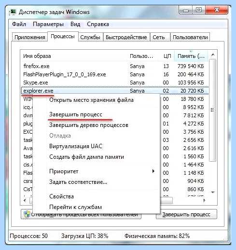The width and height of the screenshot is (236, 250).
Task: Select the Процессы tab
Action: (63, 37)
